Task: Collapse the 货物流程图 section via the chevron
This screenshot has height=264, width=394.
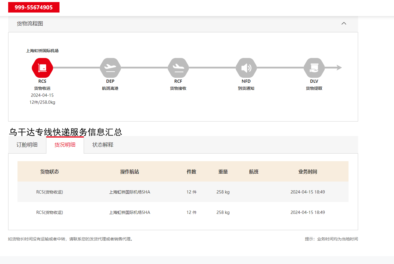Action: [x=344, y=23]
